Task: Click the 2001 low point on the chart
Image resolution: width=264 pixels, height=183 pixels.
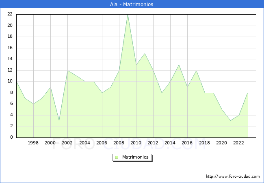Action: (x=59, y=120)
